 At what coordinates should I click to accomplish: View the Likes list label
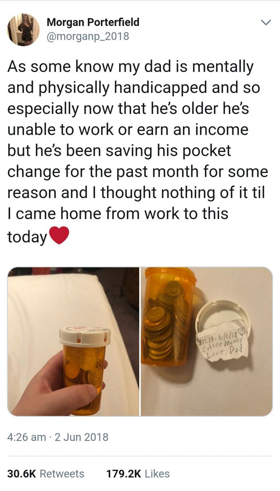(x=157, y=473)
